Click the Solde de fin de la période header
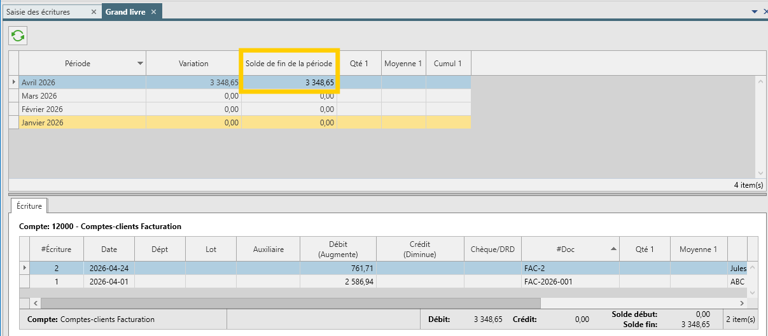 (289, 64)
